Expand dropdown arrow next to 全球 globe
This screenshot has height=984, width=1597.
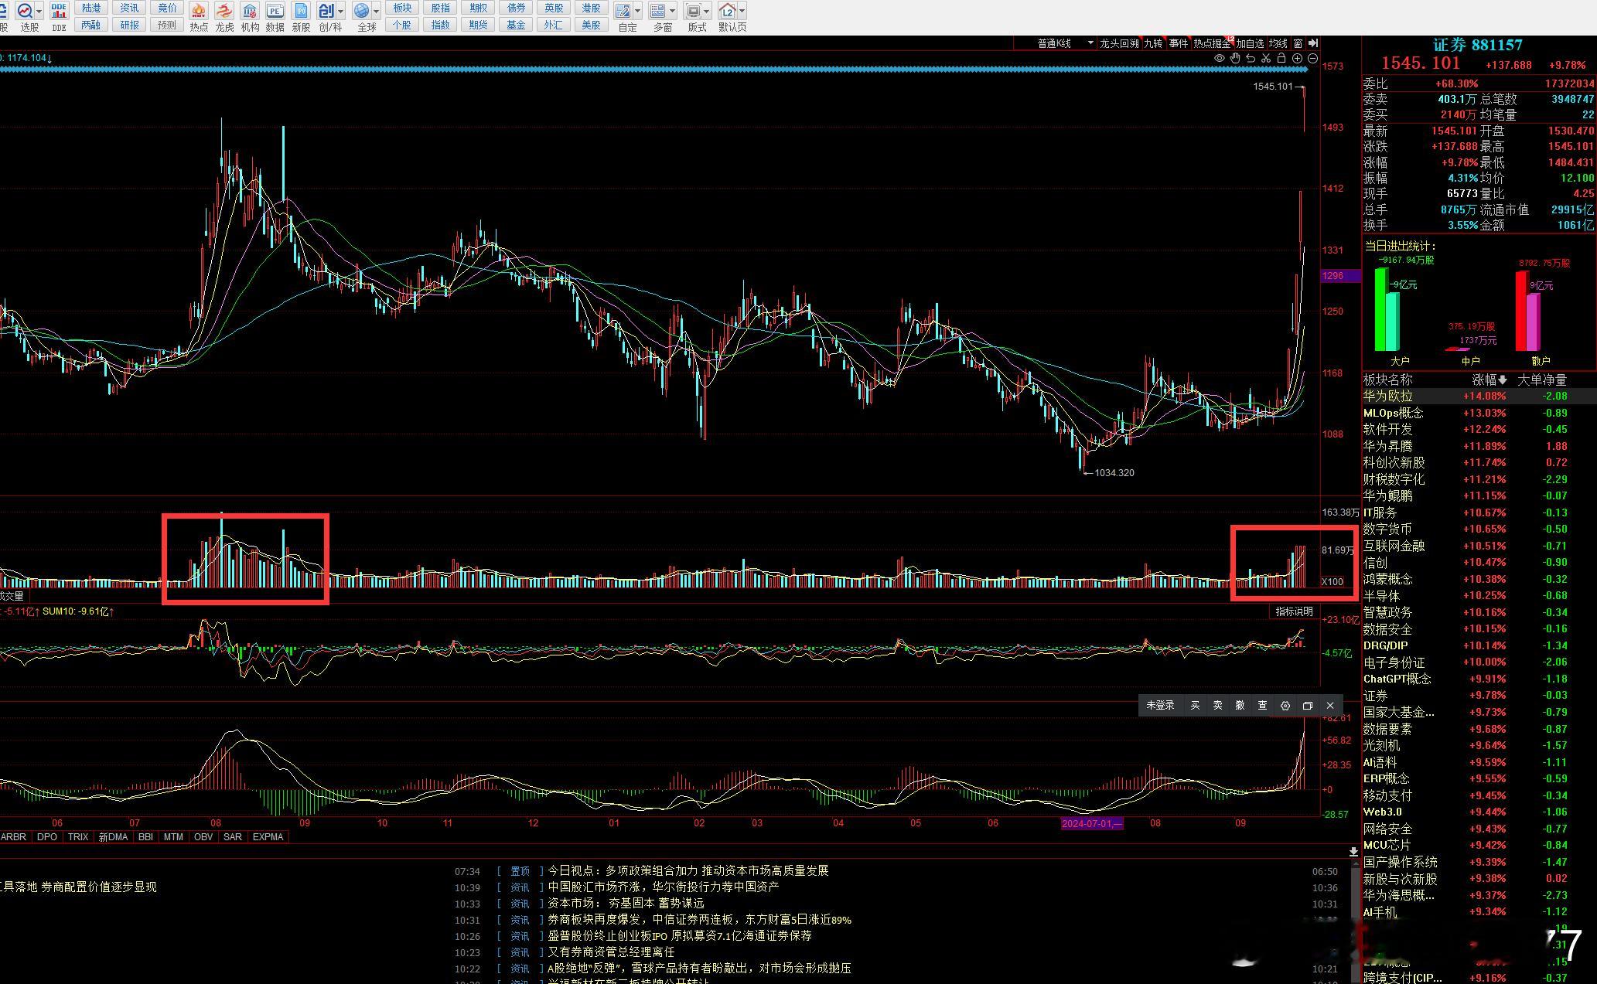pyautogui.click(x=376, y=11)
